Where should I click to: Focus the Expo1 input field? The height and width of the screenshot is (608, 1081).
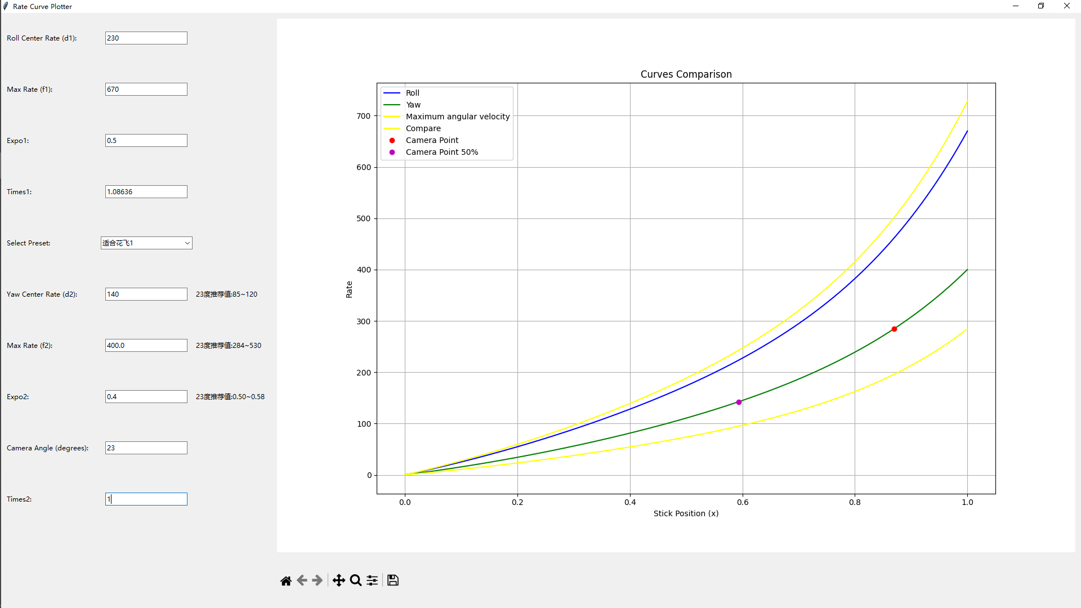pos(146,141)
